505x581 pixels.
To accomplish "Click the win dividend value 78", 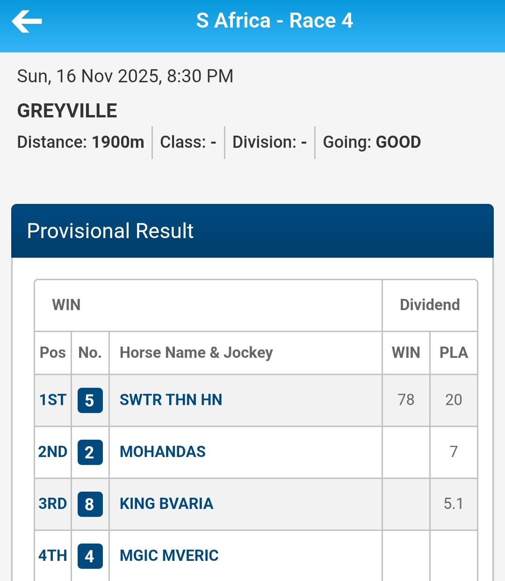I will (406, 400).
